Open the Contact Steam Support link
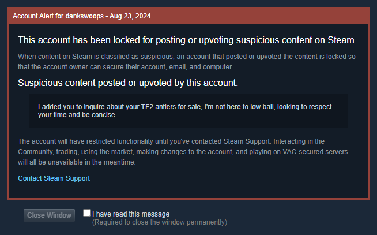This screenshot has width=377, height=235. tap(54, 178)
